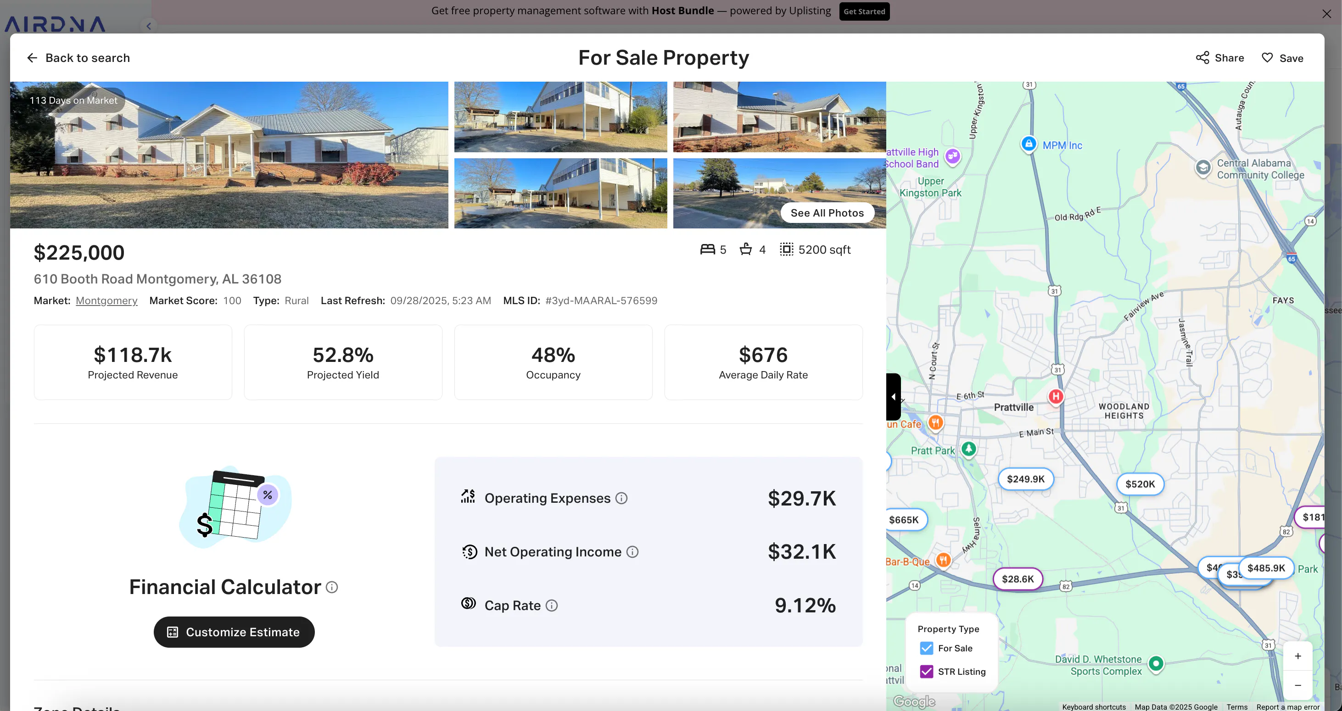Open the top right side-yard photo
The image size is (1342, 711).
point(779,117)
